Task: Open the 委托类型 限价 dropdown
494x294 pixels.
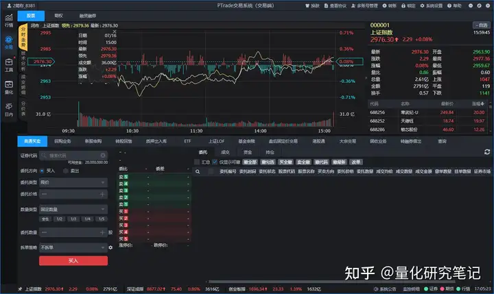Action: pyautogui.click(x=73, y=182)
